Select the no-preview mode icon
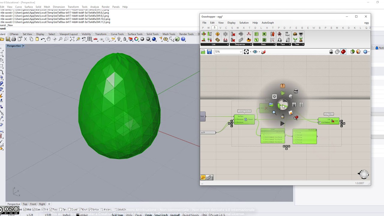Screen dimensions: 384x216 [x=331, y=52]
